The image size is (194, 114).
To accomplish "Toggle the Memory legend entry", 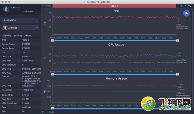I will click(181, 93).
